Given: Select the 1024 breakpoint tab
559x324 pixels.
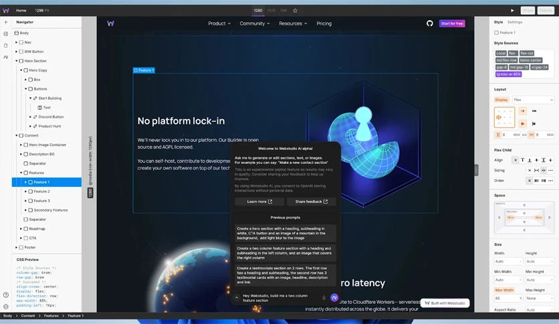Looking at the screenshot, I should (271, 11).
